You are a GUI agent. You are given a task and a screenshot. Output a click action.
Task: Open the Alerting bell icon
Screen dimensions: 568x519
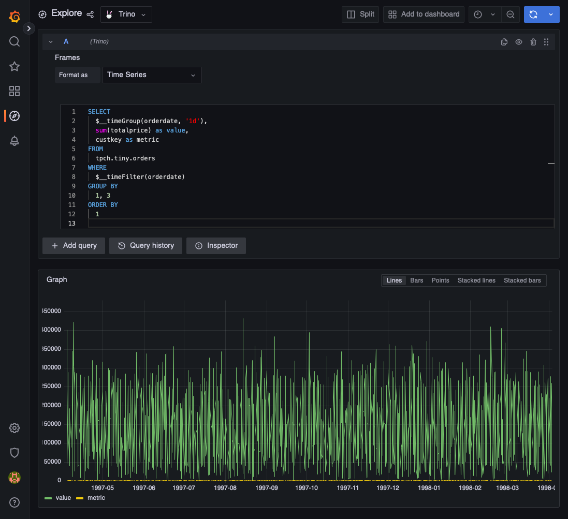point(14,141)
